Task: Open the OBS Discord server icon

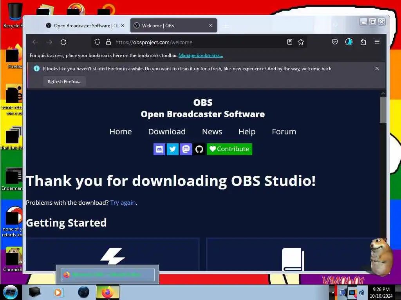Action: [x=159, y=149]
